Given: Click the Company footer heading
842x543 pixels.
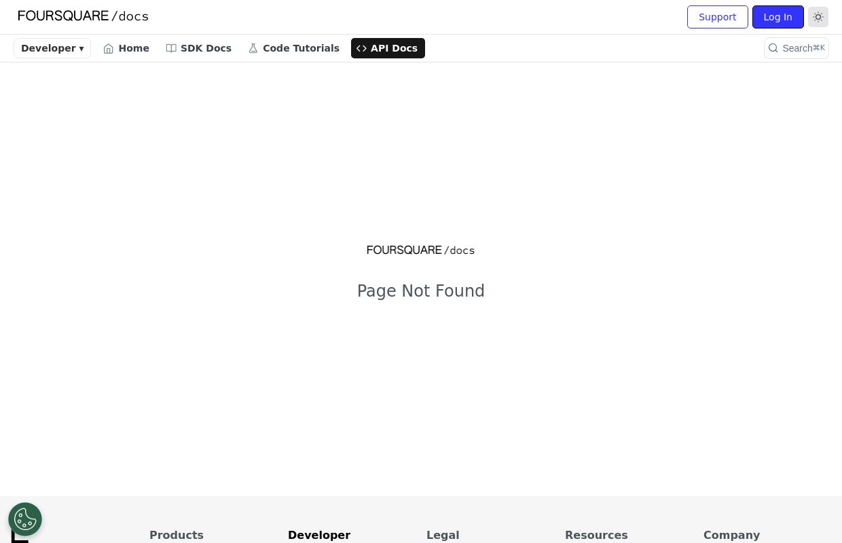Looking at the screenshot, I should tap(731, 535).
